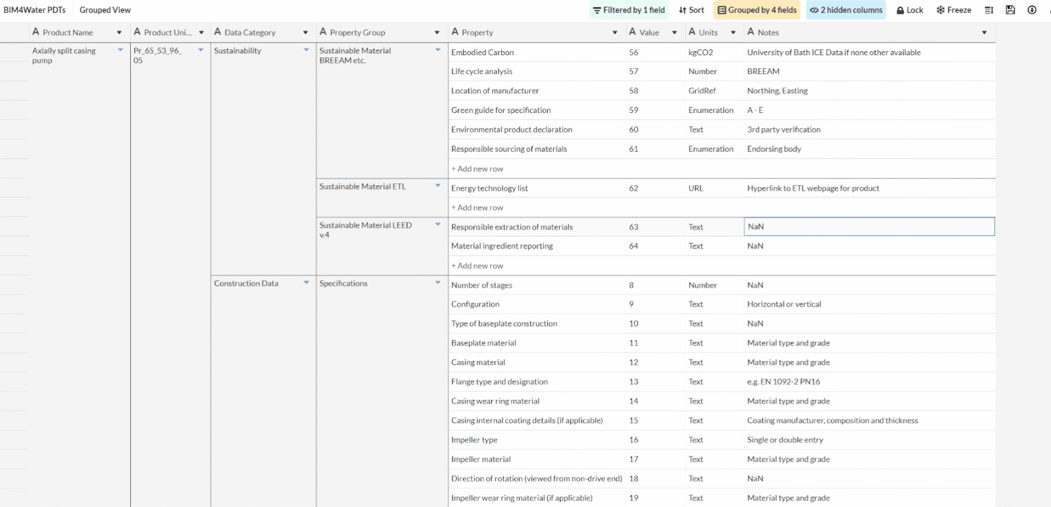Toggle the 2 hidden columns control

coord(846,10)
